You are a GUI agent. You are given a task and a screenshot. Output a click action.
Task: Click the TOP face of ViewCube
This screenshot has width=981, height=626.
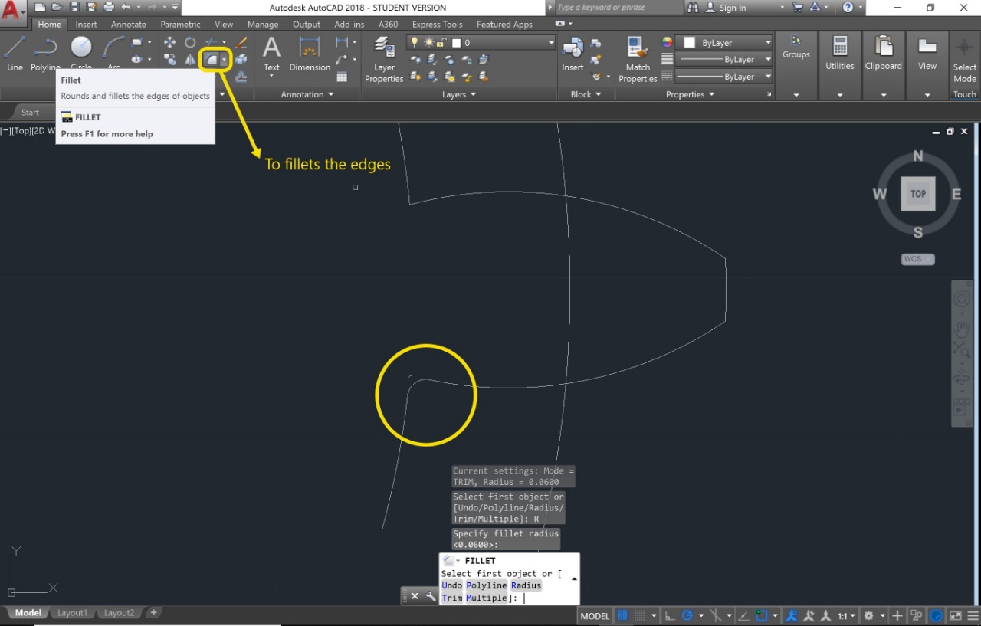click(918, 194)
